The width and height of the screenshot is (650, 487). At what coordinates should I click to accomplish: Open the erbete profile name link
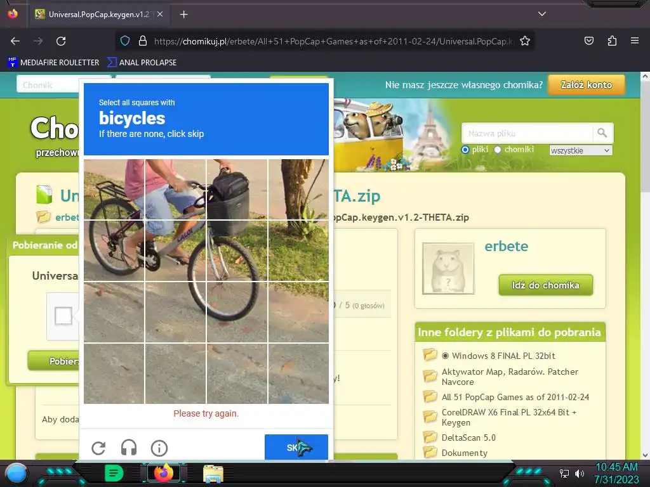506,247
